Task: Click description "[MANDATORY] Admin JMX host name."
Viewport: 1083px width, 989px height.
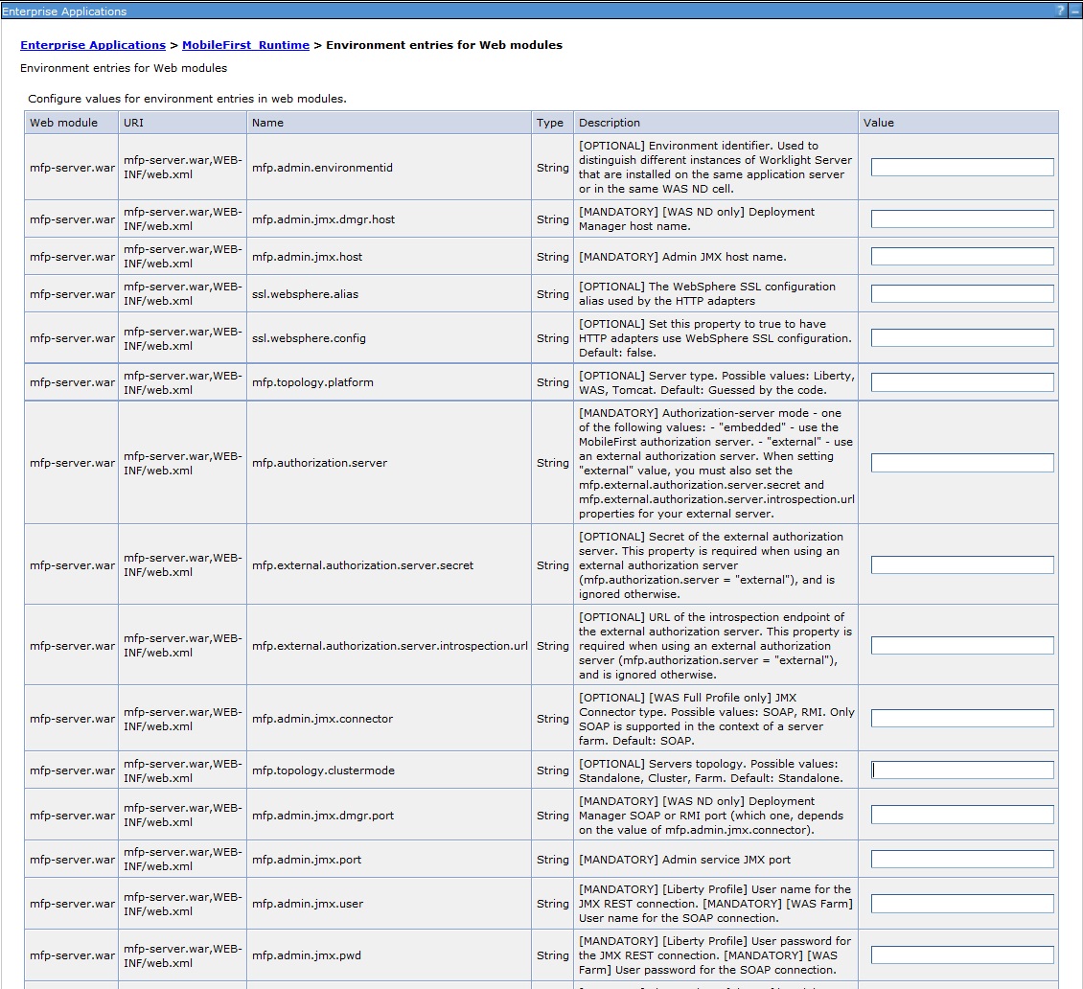Action: tap(682, 256)
